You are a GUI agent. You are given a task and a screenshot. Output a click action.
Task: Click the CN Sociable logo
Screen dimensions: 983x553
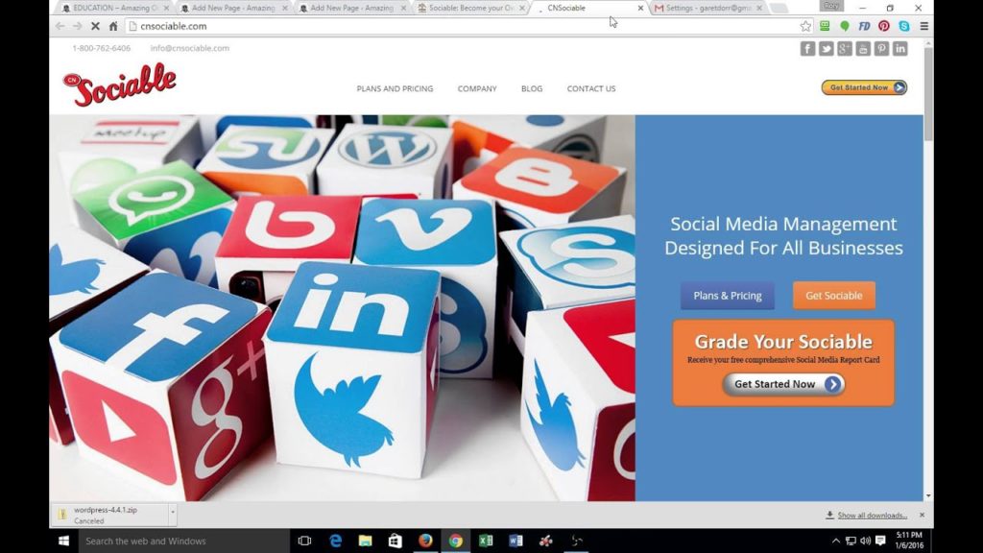coord(119,84)
